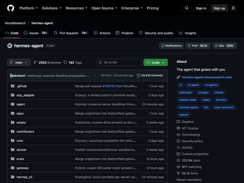Click the docker folder icon
244x183 pixels.
coord(12,150)
